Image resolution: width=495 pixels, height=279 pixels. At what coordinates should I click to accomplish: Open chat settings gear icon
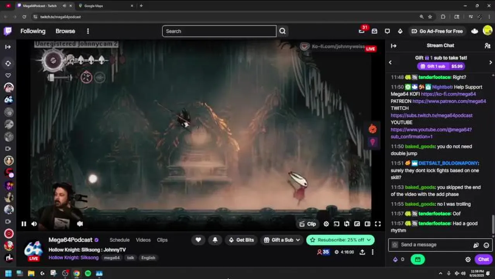[468, 259]
